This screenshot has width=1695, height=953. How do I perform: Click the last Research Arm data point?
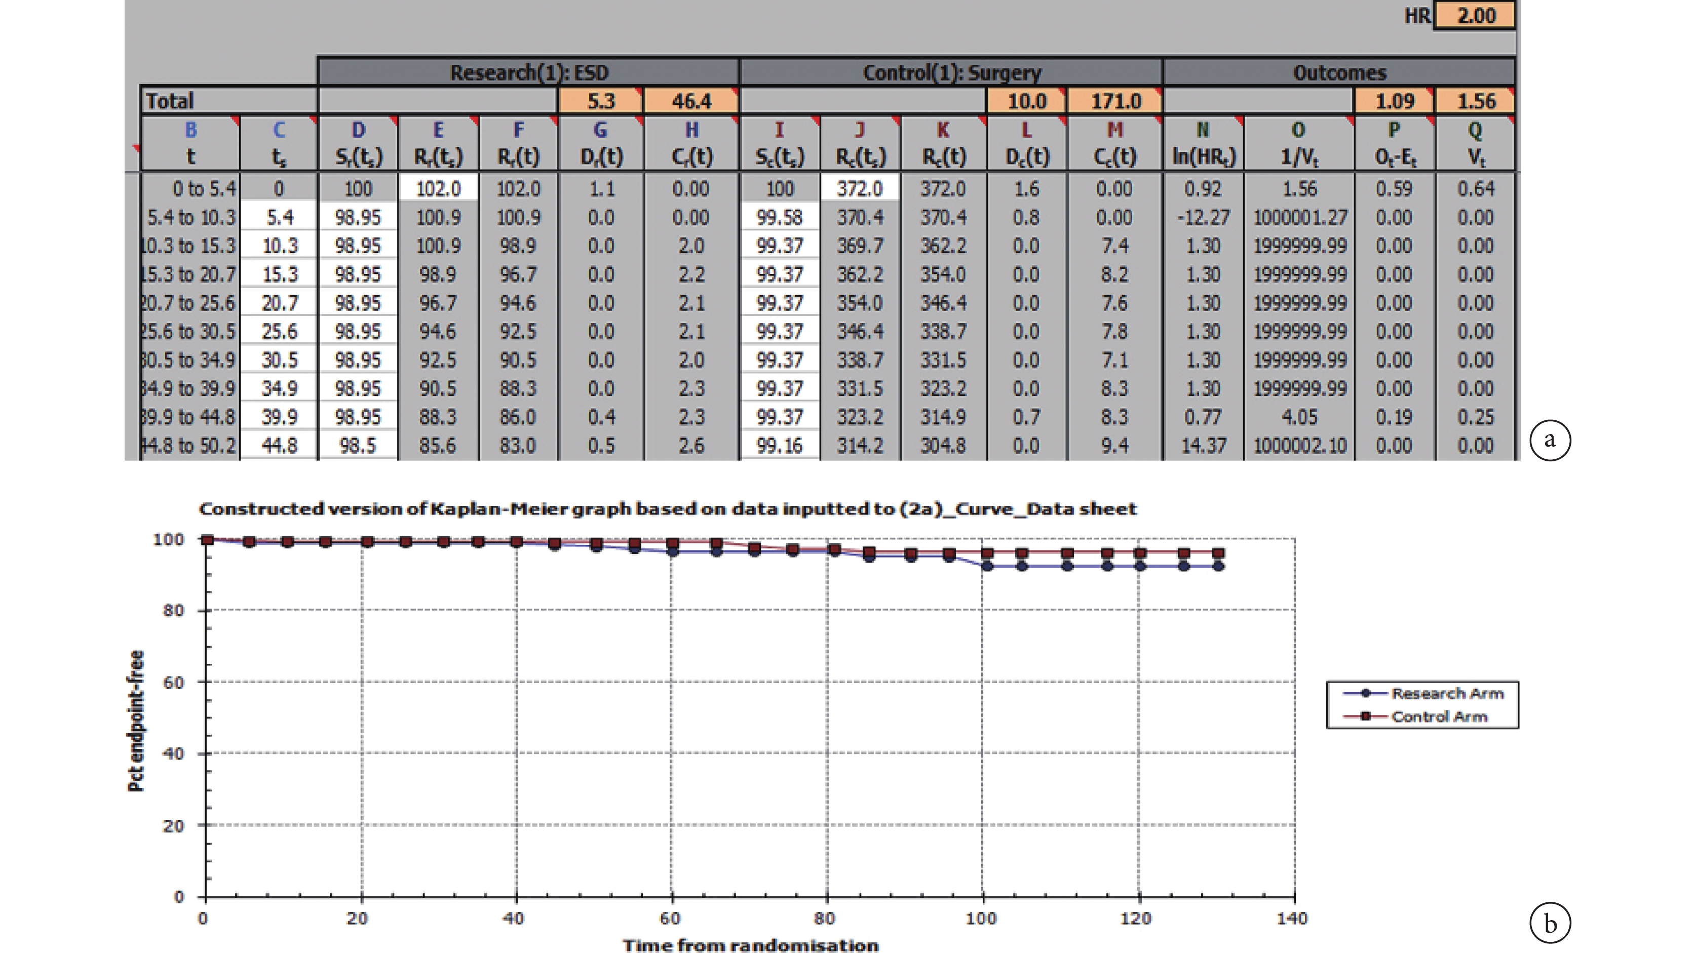point(1219,566)
